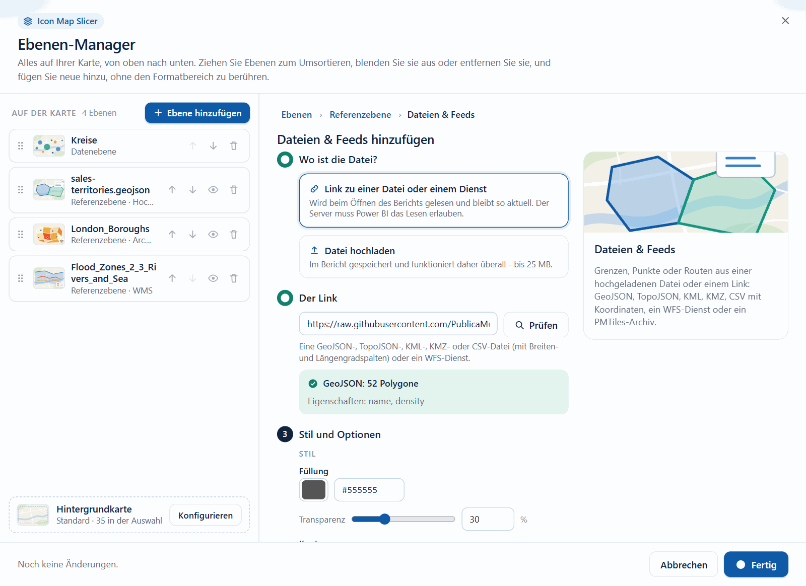
Task: Click Abbrechen button
Action: coord(684,565)
